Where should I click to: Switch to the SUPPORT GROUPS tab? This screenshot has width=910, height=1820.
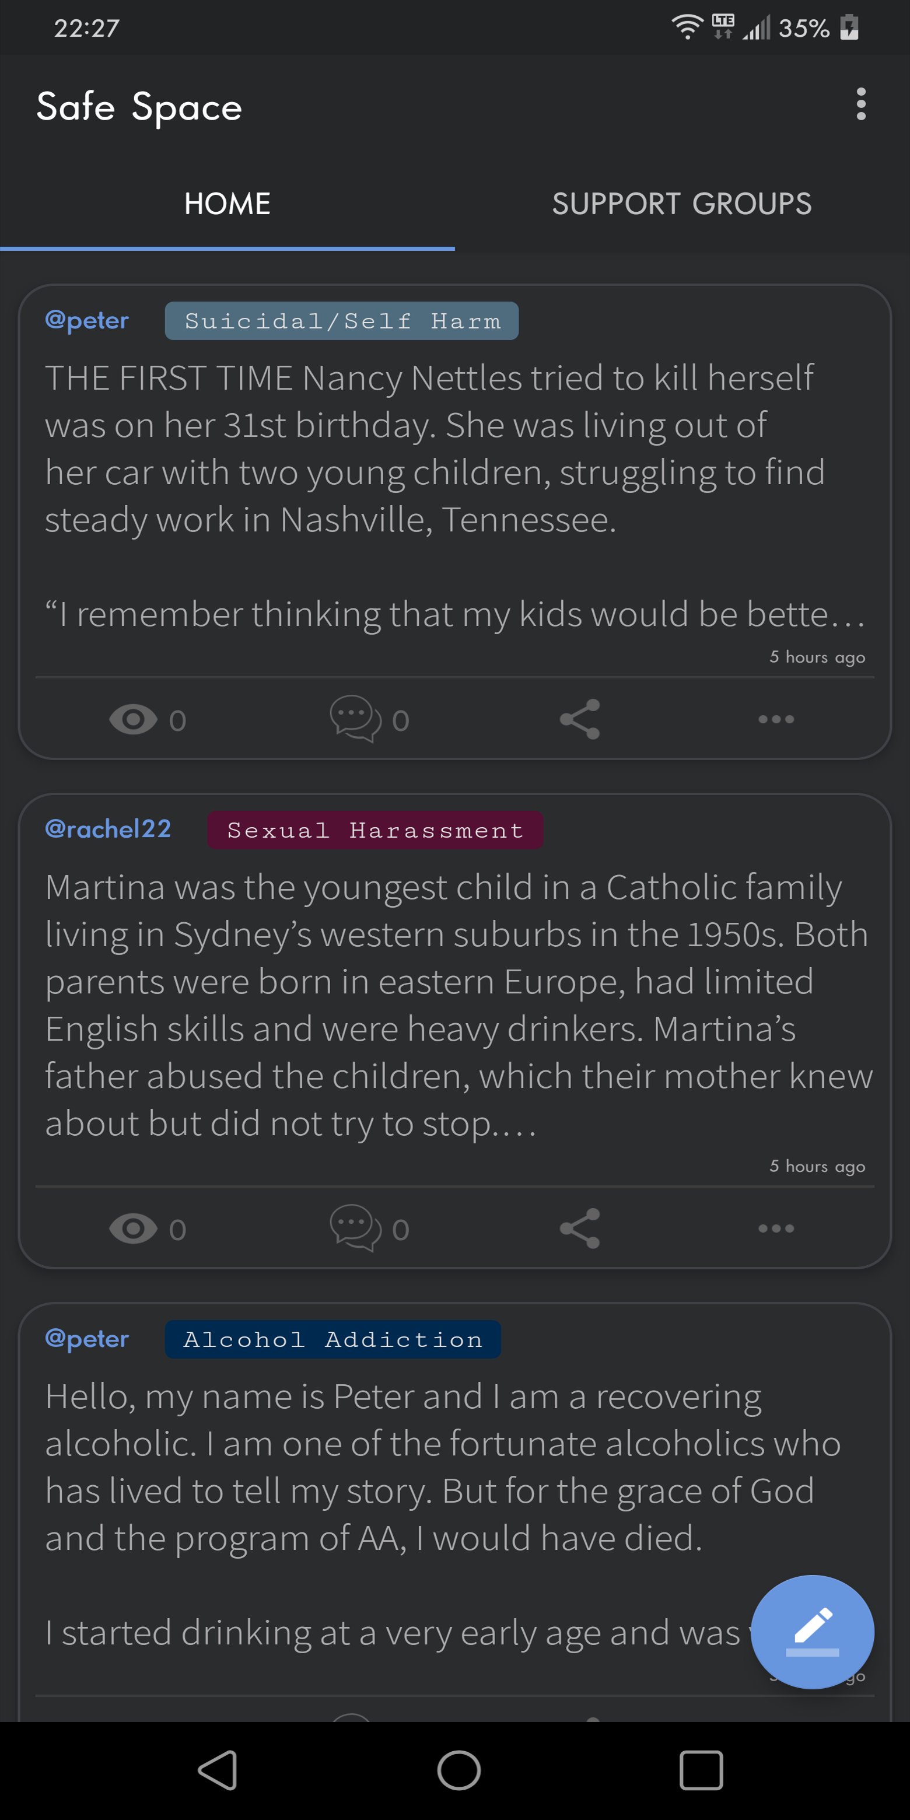pyautogui.click(x=682, y=204)
